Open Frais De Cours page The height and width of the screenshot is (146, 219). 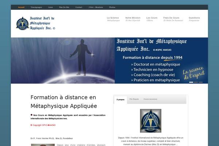[173, 19]
